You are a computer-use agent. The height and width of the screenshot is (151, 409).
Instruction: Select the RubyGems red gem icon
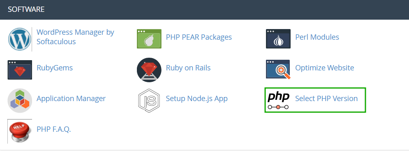(x=20, y=70)
